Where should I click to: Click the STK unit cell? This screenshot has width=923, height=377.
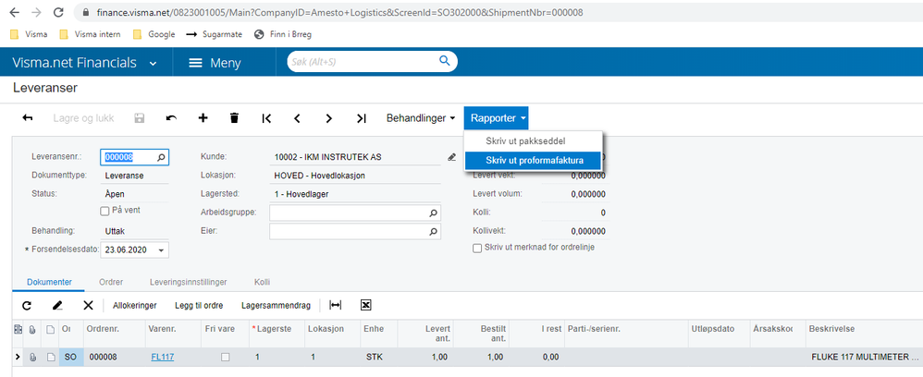point(374,357)
